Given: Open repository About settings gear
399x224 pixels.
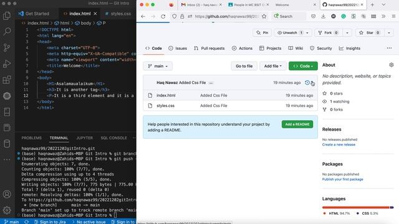Looking at the screenshot, I should pyautogui.click(x=392, y=65).
